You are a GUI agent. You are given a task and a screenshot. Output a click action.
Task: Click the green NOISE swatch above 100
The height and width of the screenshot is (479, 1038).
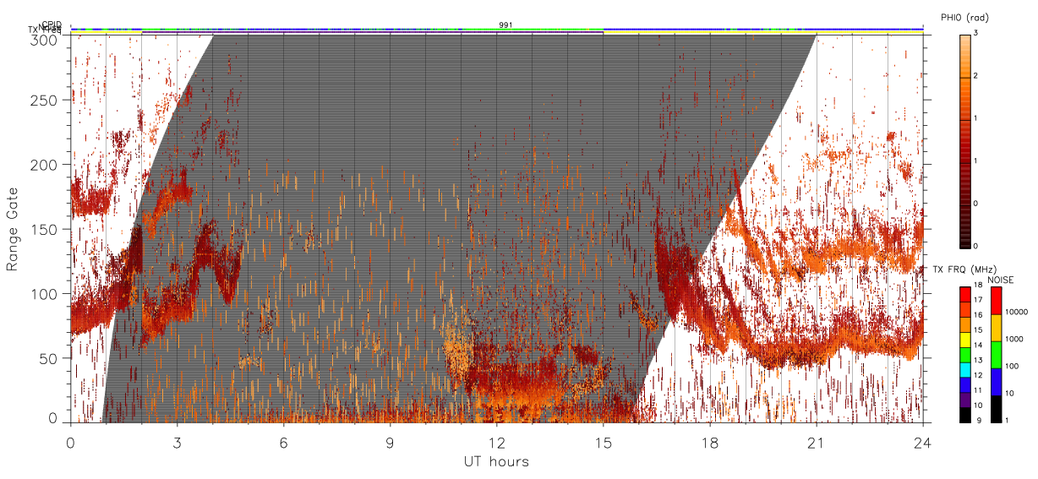click(995, 354)
